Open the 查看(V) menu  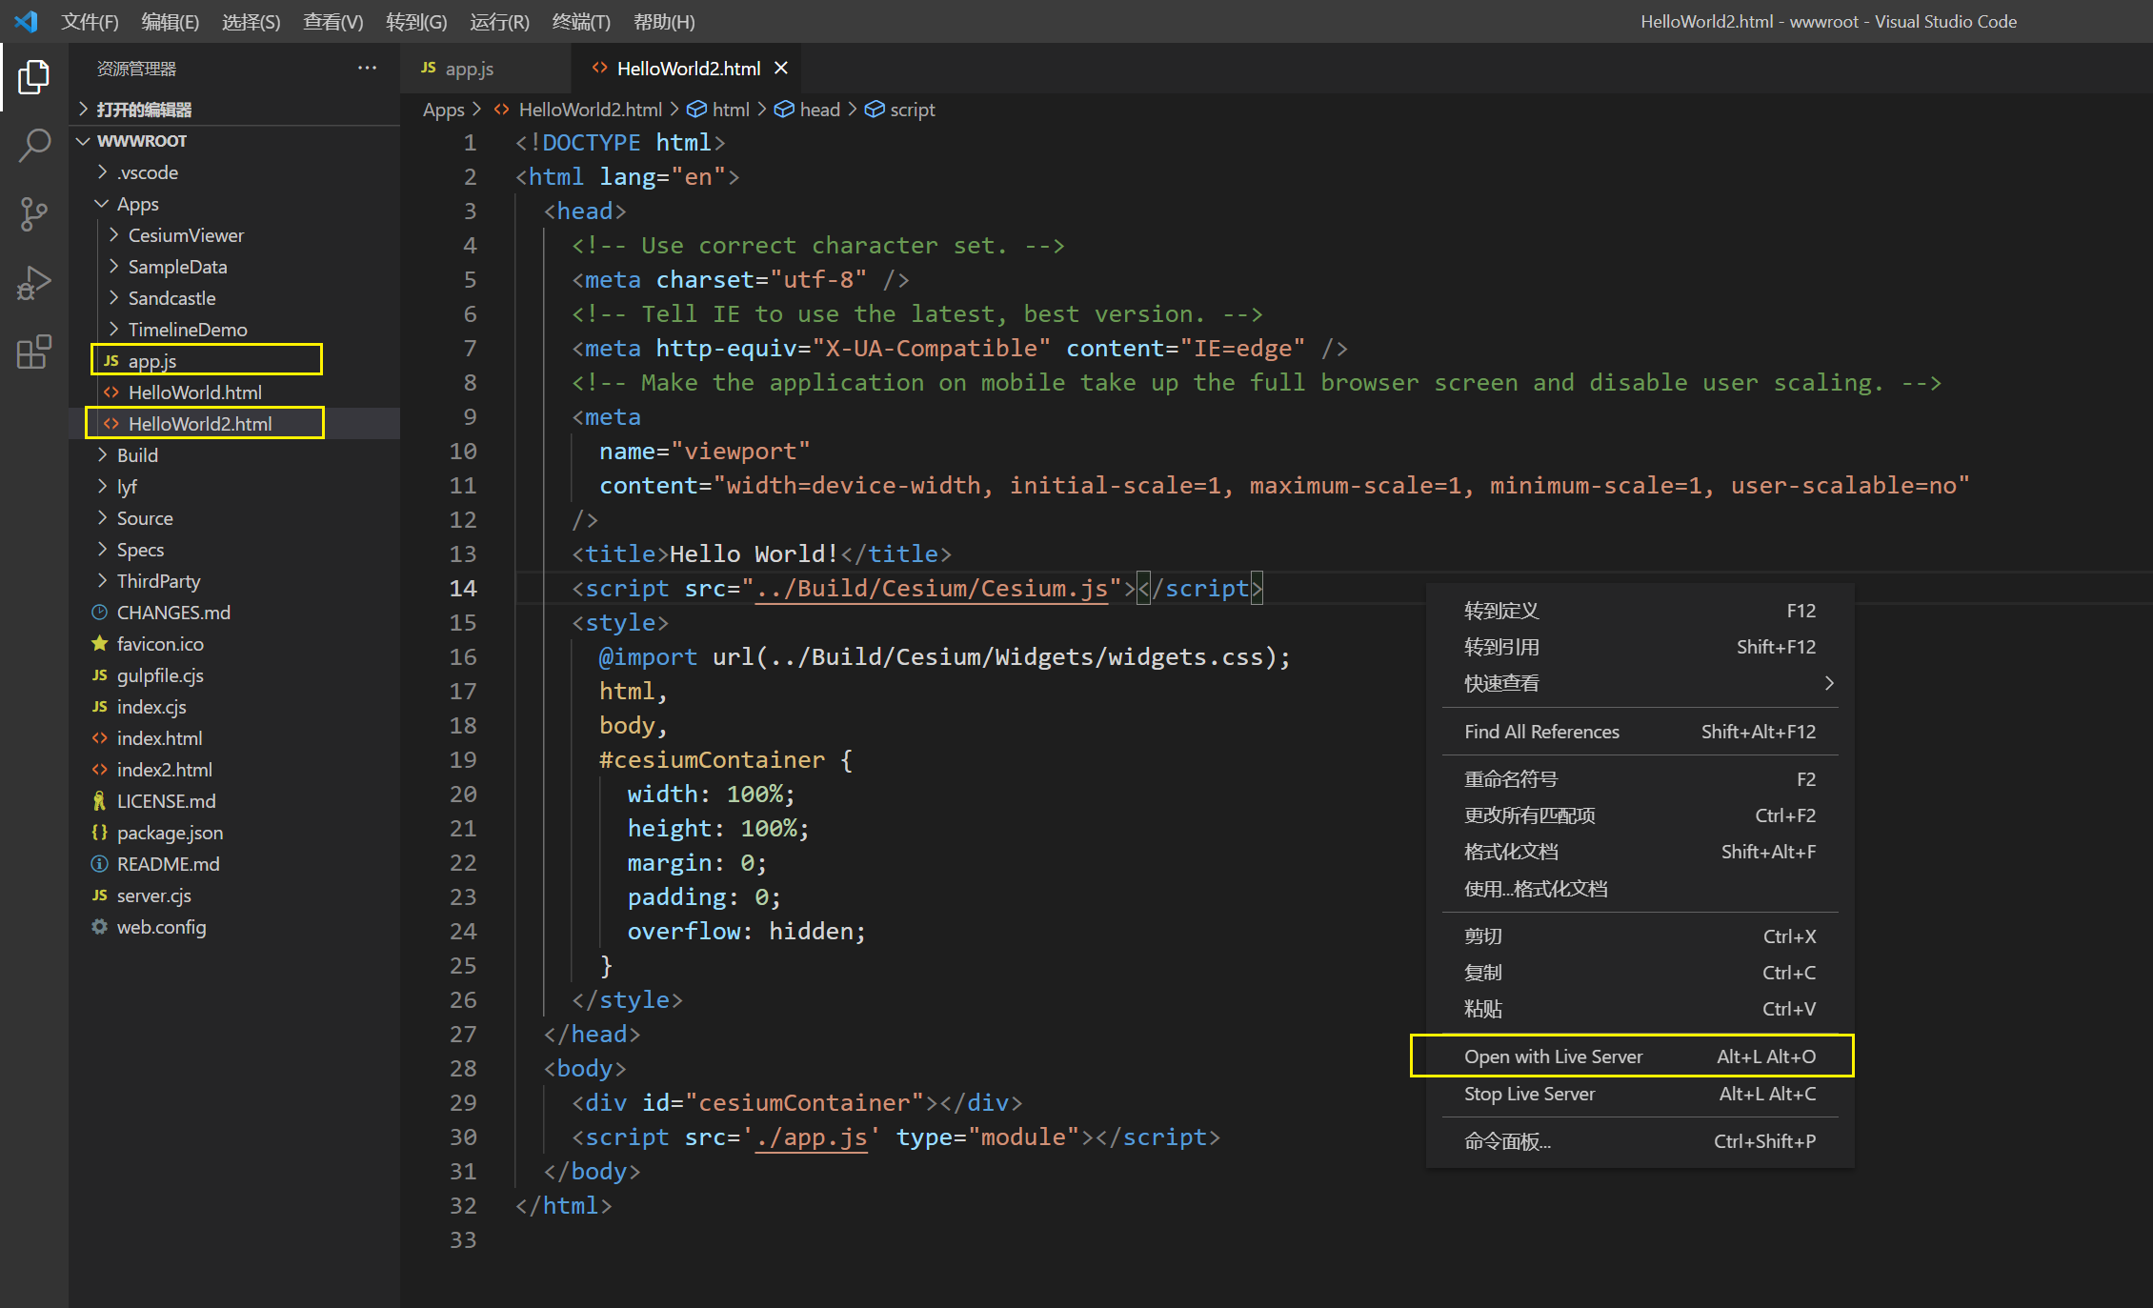pyautogui.click(x=333, y=21)
